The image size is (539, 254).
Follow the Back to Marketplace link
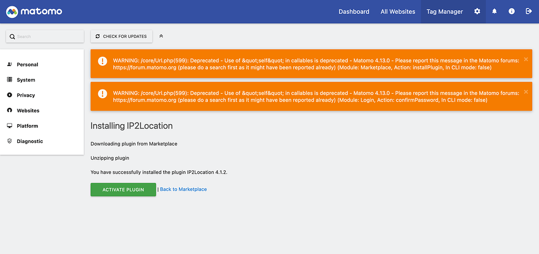click(x=183, y=189)
